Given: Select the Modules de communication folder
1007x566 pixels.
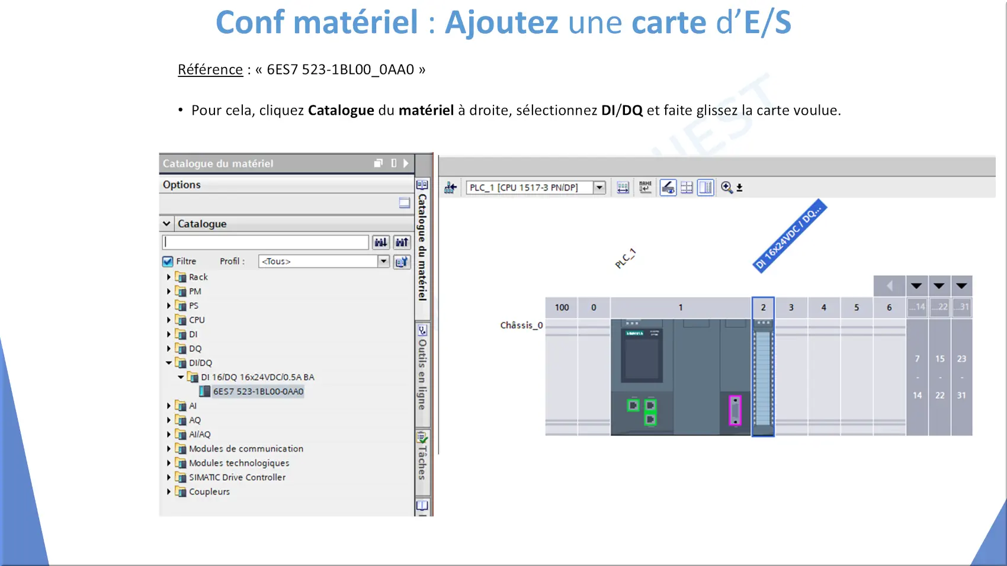Looking at the screenshot, I should [x=246, y=449].
